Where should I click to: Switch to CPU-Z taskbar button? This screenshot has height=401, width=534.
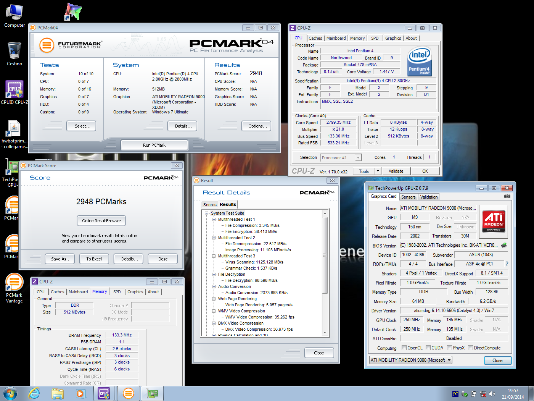[104, 393]
